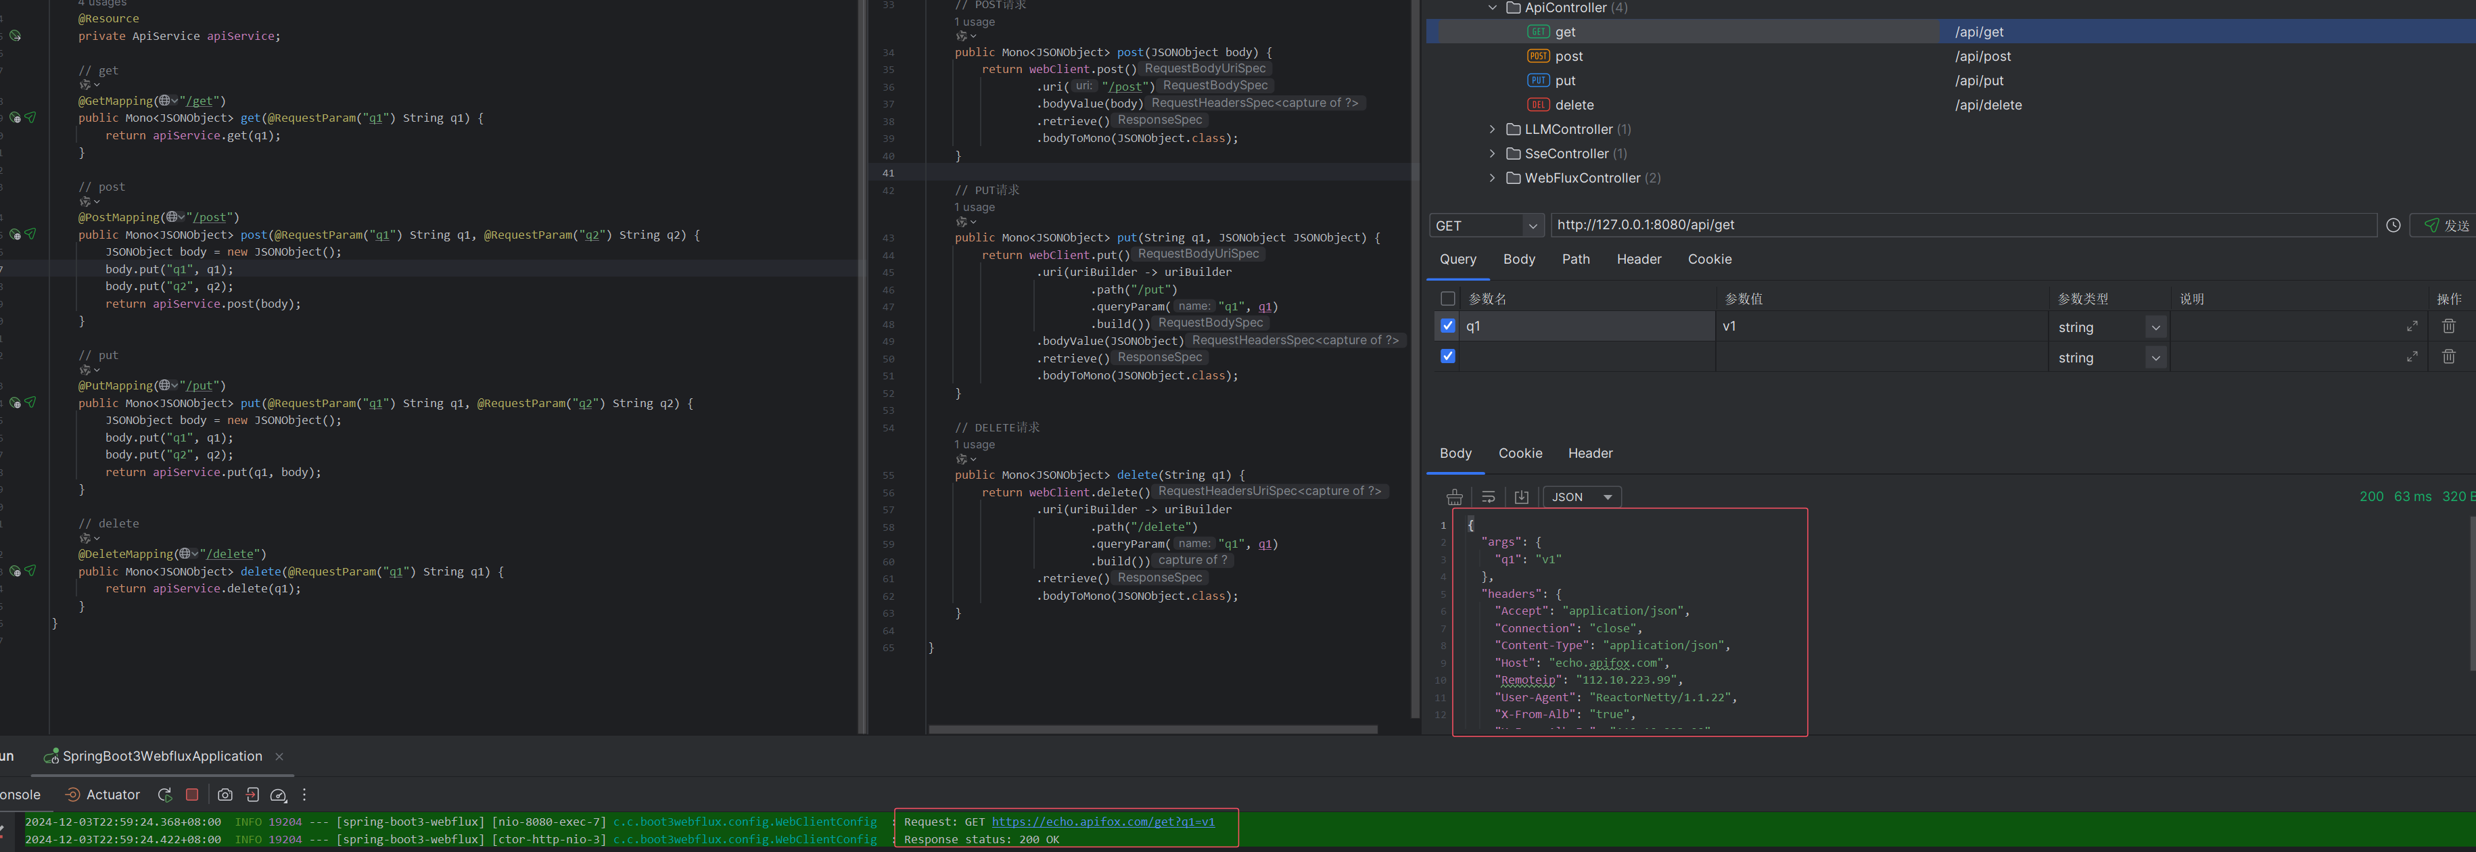Click the red Stop button in Run toolbar
The width and height of the screenshot is (2476, 852).
[x=192, y=795]
